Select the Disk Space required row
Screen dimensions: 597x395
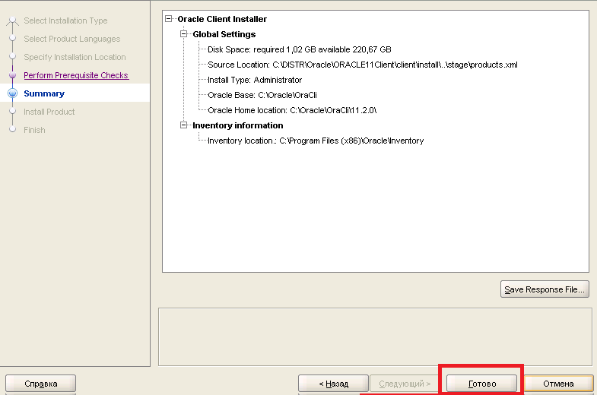click(x=300, y=49)
